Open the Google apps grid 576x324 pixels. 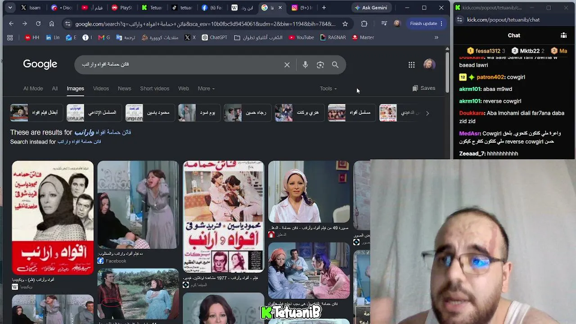pos(411,65)
